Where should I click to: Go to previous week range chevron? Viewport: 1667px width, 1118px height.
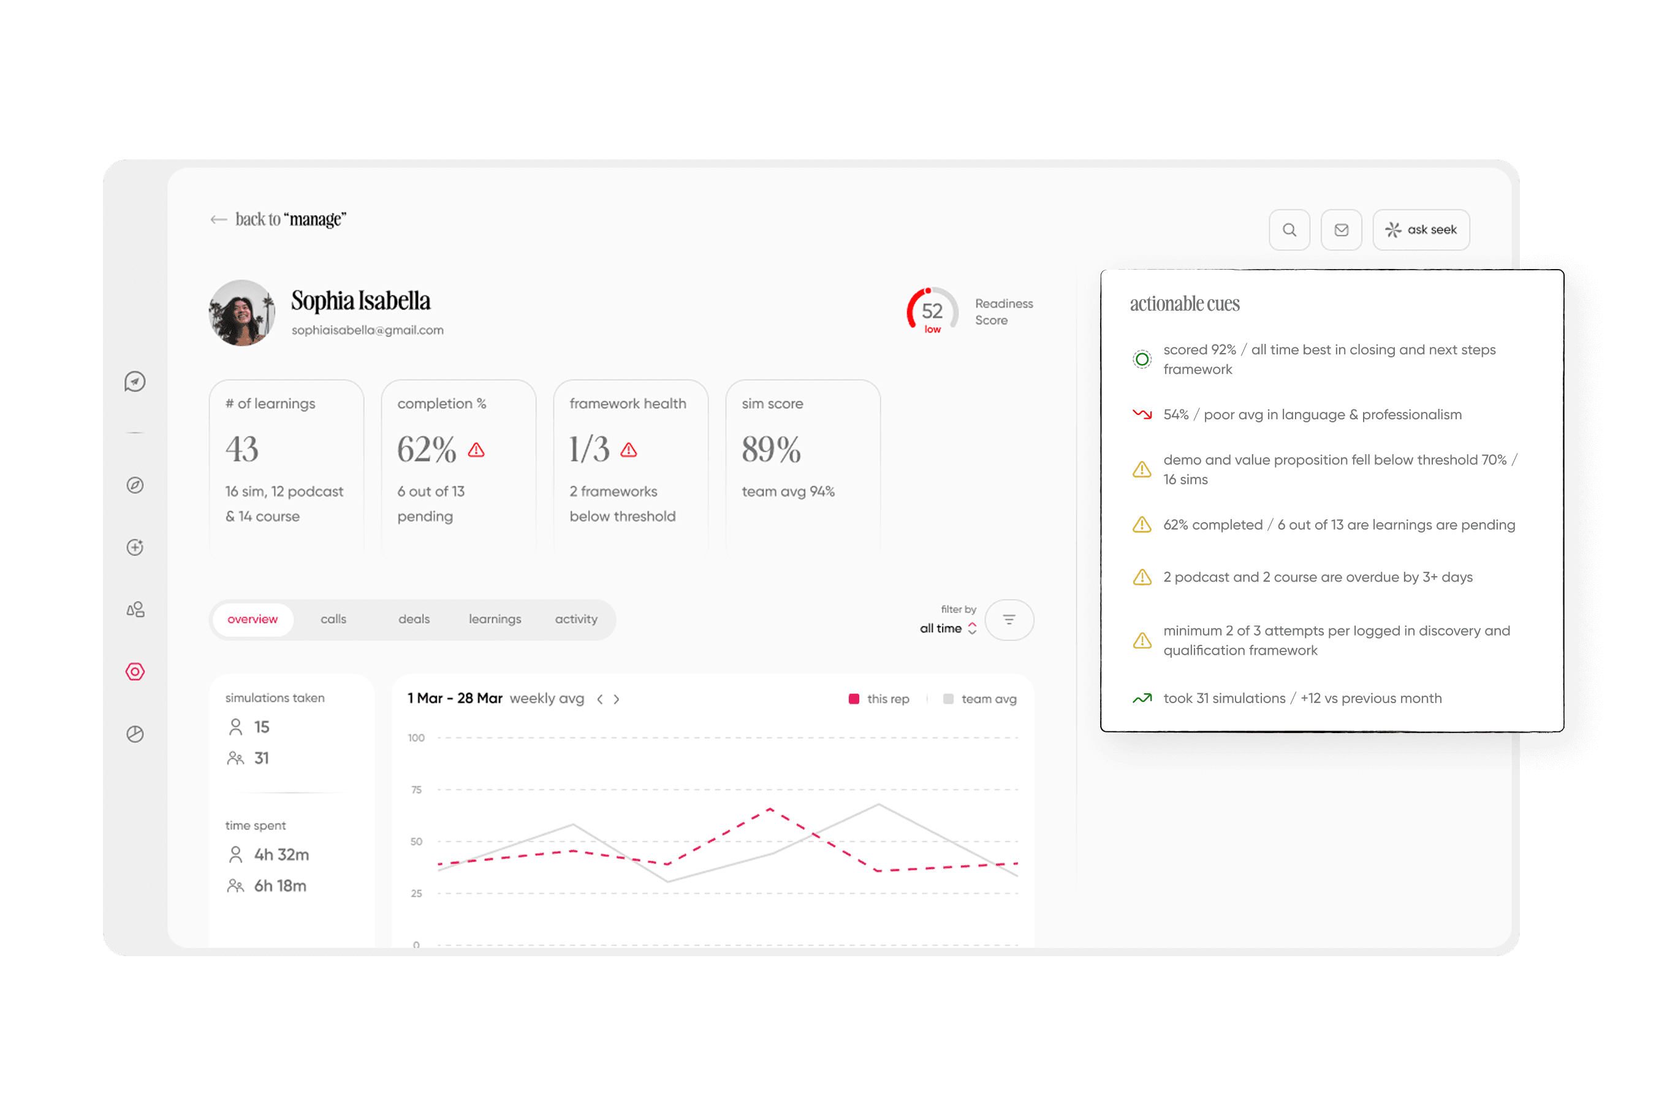pyautogui.click(x=599, y=699)
